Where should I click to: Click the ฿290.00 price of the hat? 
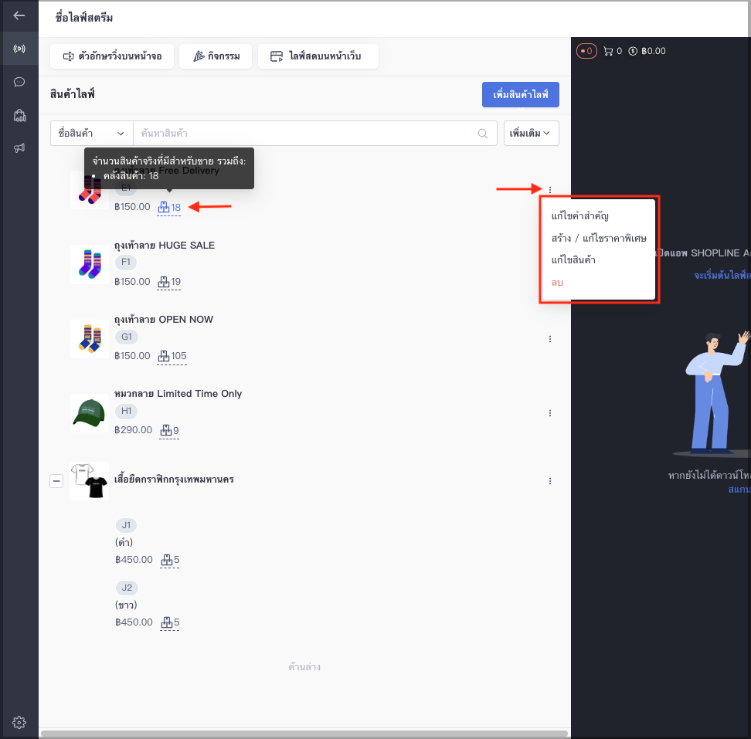(x=133, y=430)
